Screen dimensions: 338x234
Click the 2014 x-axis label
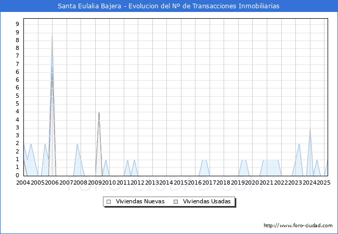tap(166, 183)
